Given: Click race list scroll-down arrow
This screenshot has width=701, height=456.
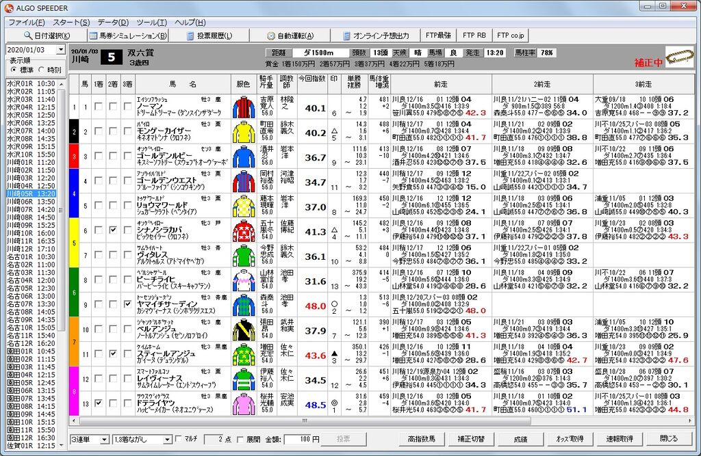Looking at the screenshot, I should coord(61,446).
